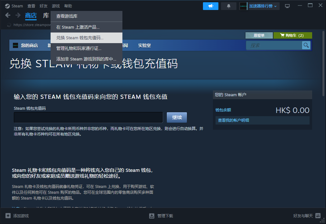Viewport: 326px width, 224px height.
Task: Open 您的商店 in store navigation
Action: click(29, 45)
